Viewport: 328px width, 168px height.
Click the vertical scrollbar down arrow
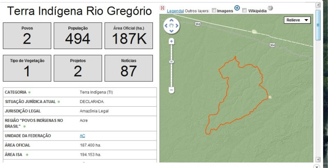click(318, 159)
